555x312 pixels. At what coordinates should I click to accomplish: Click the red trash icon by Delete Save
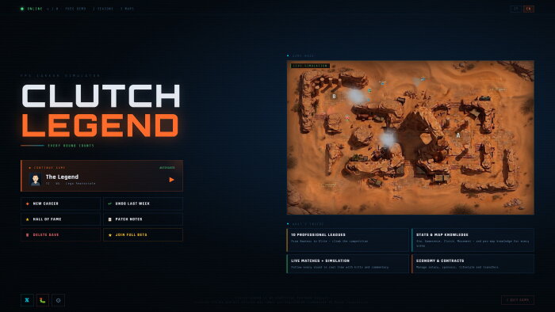[27, 235]
